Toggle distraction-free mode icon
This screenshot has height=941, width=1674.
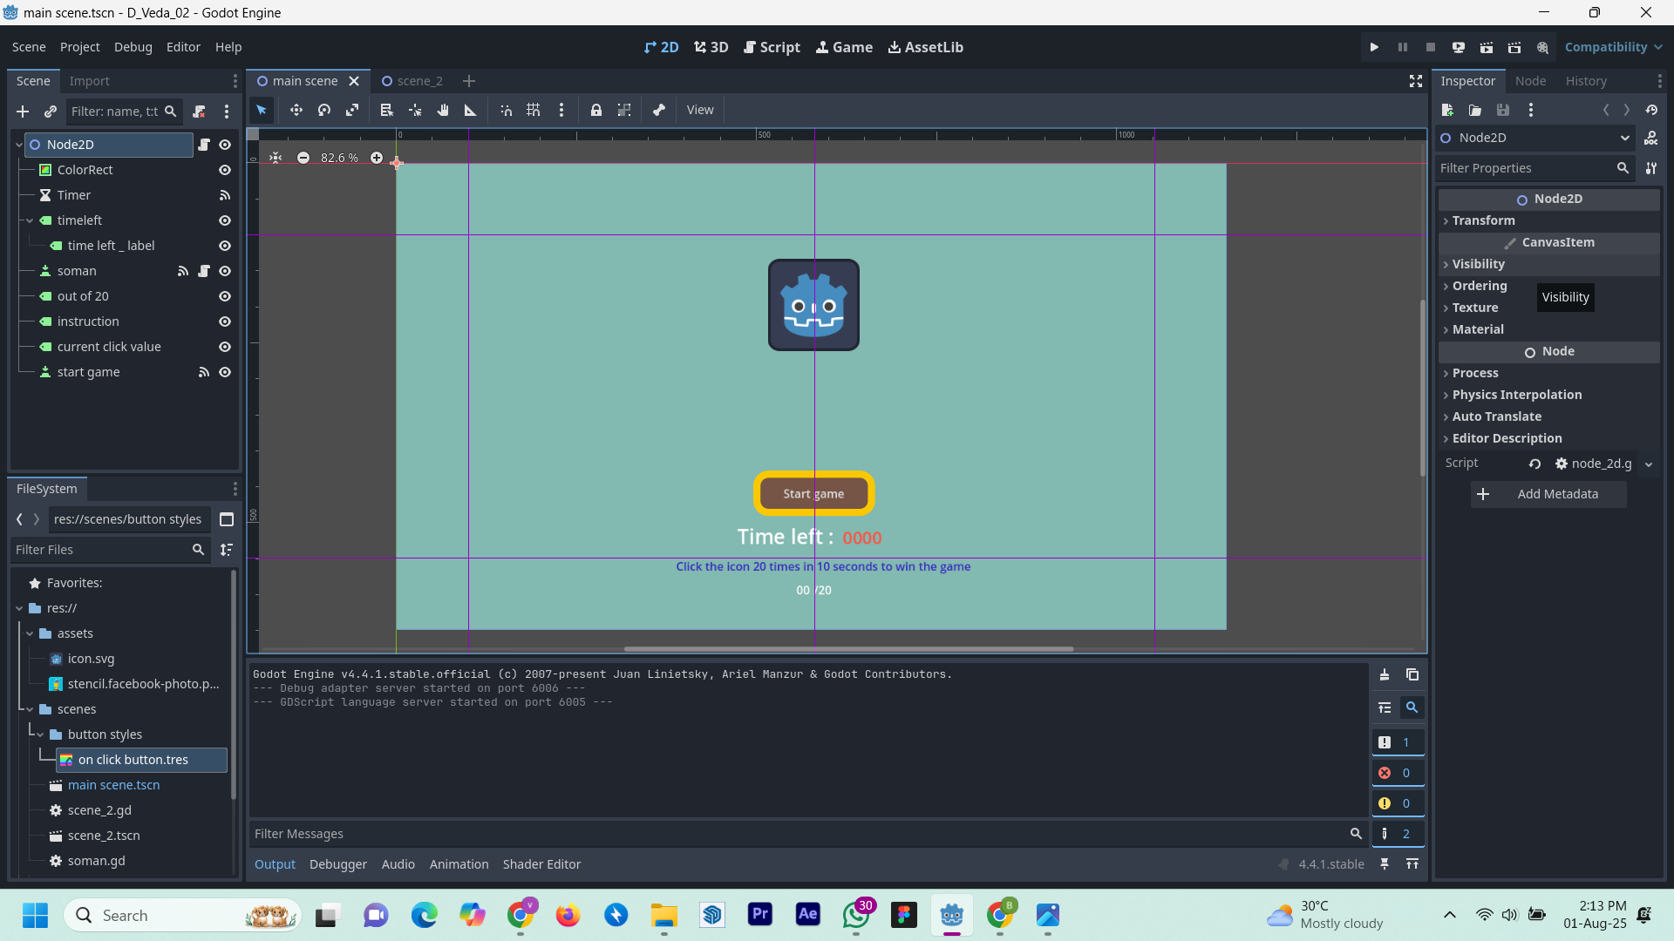pos(1416,81)
